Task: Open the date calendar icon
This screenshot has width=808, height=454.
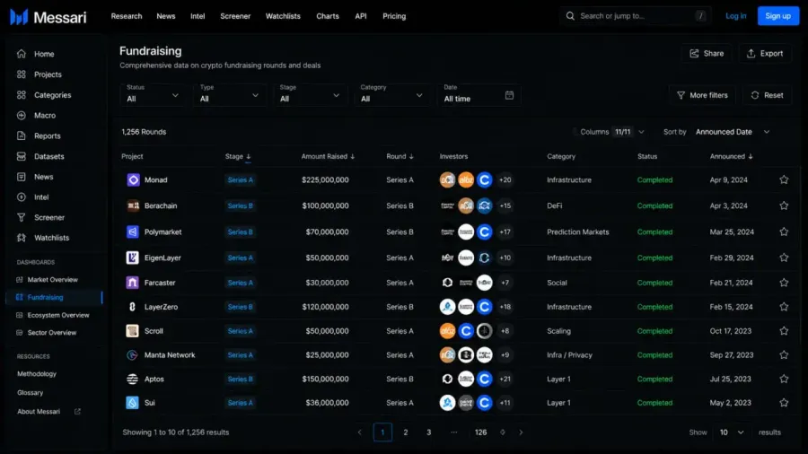Action: click(509, 95)
